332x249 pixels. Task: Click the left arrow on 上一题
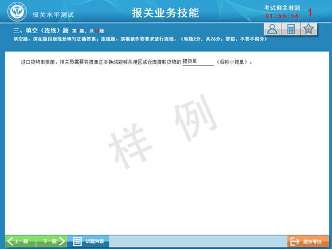tap(10, 241)
